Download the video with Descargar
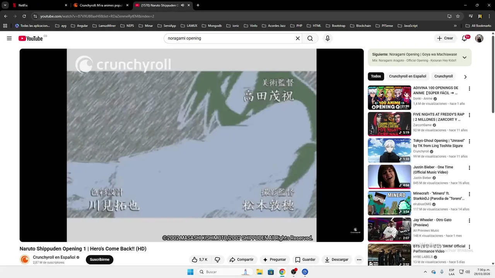This screenshot has width=495, height=278. pos(336,259)
